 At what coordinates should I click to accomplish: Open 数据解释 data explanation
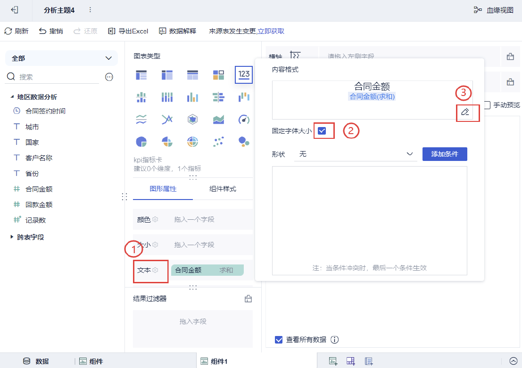pyautogui.click(x=178, y=31)
